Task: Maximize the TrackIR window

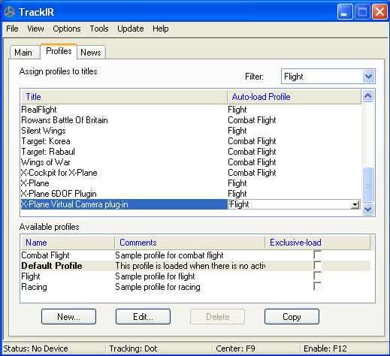Action: pos(362,12)
